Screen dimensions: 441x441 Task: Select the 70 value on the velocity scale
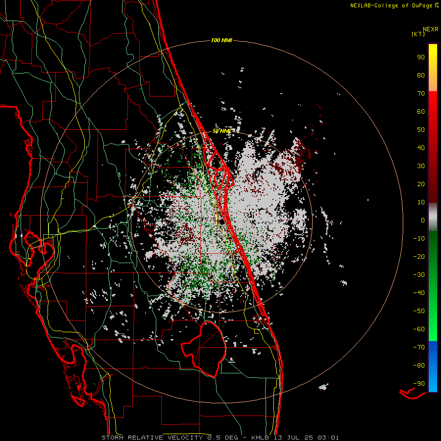coord(421,94)
